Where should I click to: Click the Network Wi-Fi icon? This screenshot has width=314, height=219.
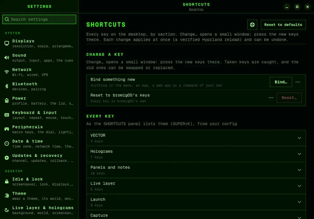(x=7, y=72)
